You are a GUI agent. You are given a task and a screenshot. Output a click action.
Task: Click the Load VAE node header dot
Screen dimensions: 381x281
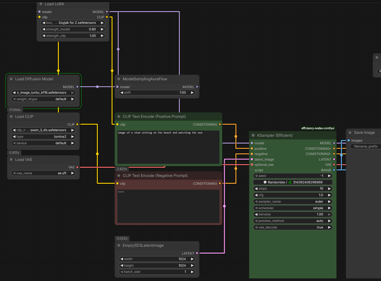point(11,160)
